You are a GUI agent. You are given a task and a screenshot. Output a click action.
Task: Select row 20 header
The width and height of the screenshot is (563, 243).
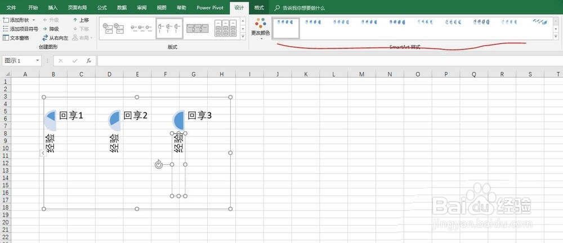tap(6, 222)
